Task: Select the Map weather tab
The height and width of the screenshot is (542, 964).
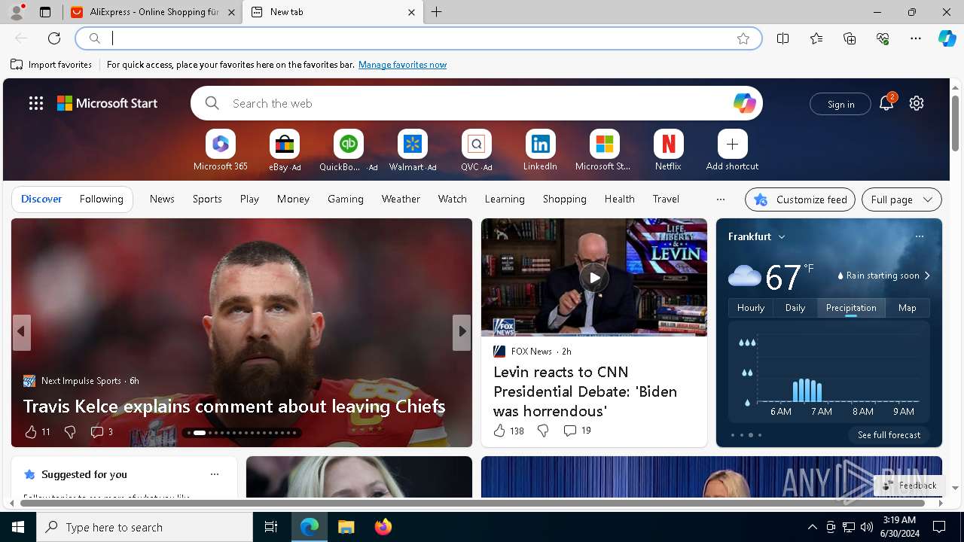Action: tap(908, 308)
